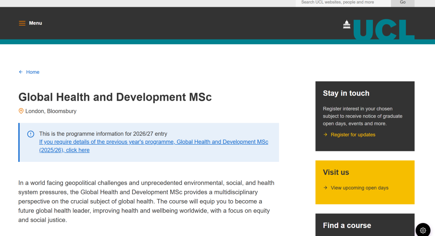Image resolution: width=435 pixels, height=236 pixels.
Task: Open cookie settings gear icon
Action: pyautogui.click(x=423, y=230)
